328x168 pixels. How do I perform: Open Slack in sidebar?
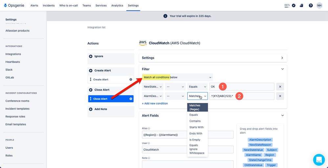(x=9, y=70)
